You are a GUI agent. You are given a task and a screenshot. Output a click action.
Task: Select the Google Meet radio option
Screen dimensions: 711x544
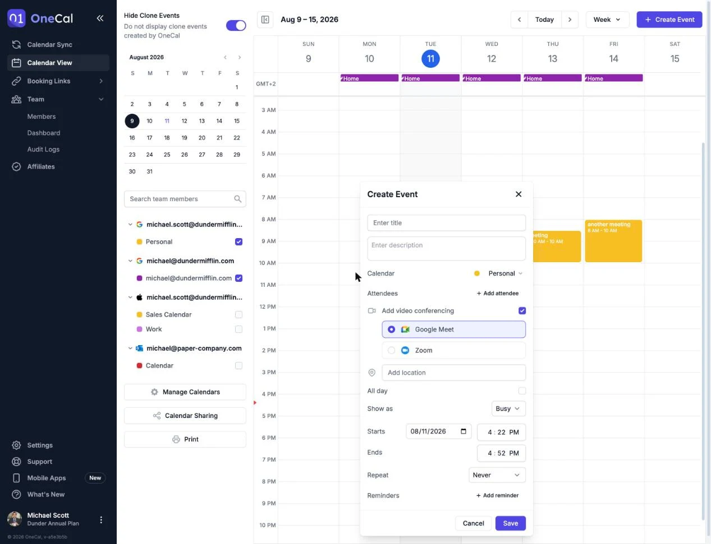pos(392,329)
